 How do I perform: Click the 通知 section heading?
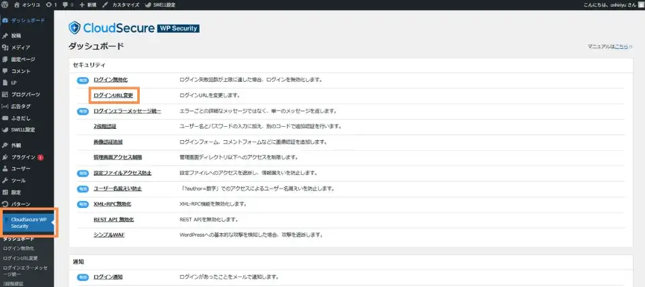click(x=79, y=262)
